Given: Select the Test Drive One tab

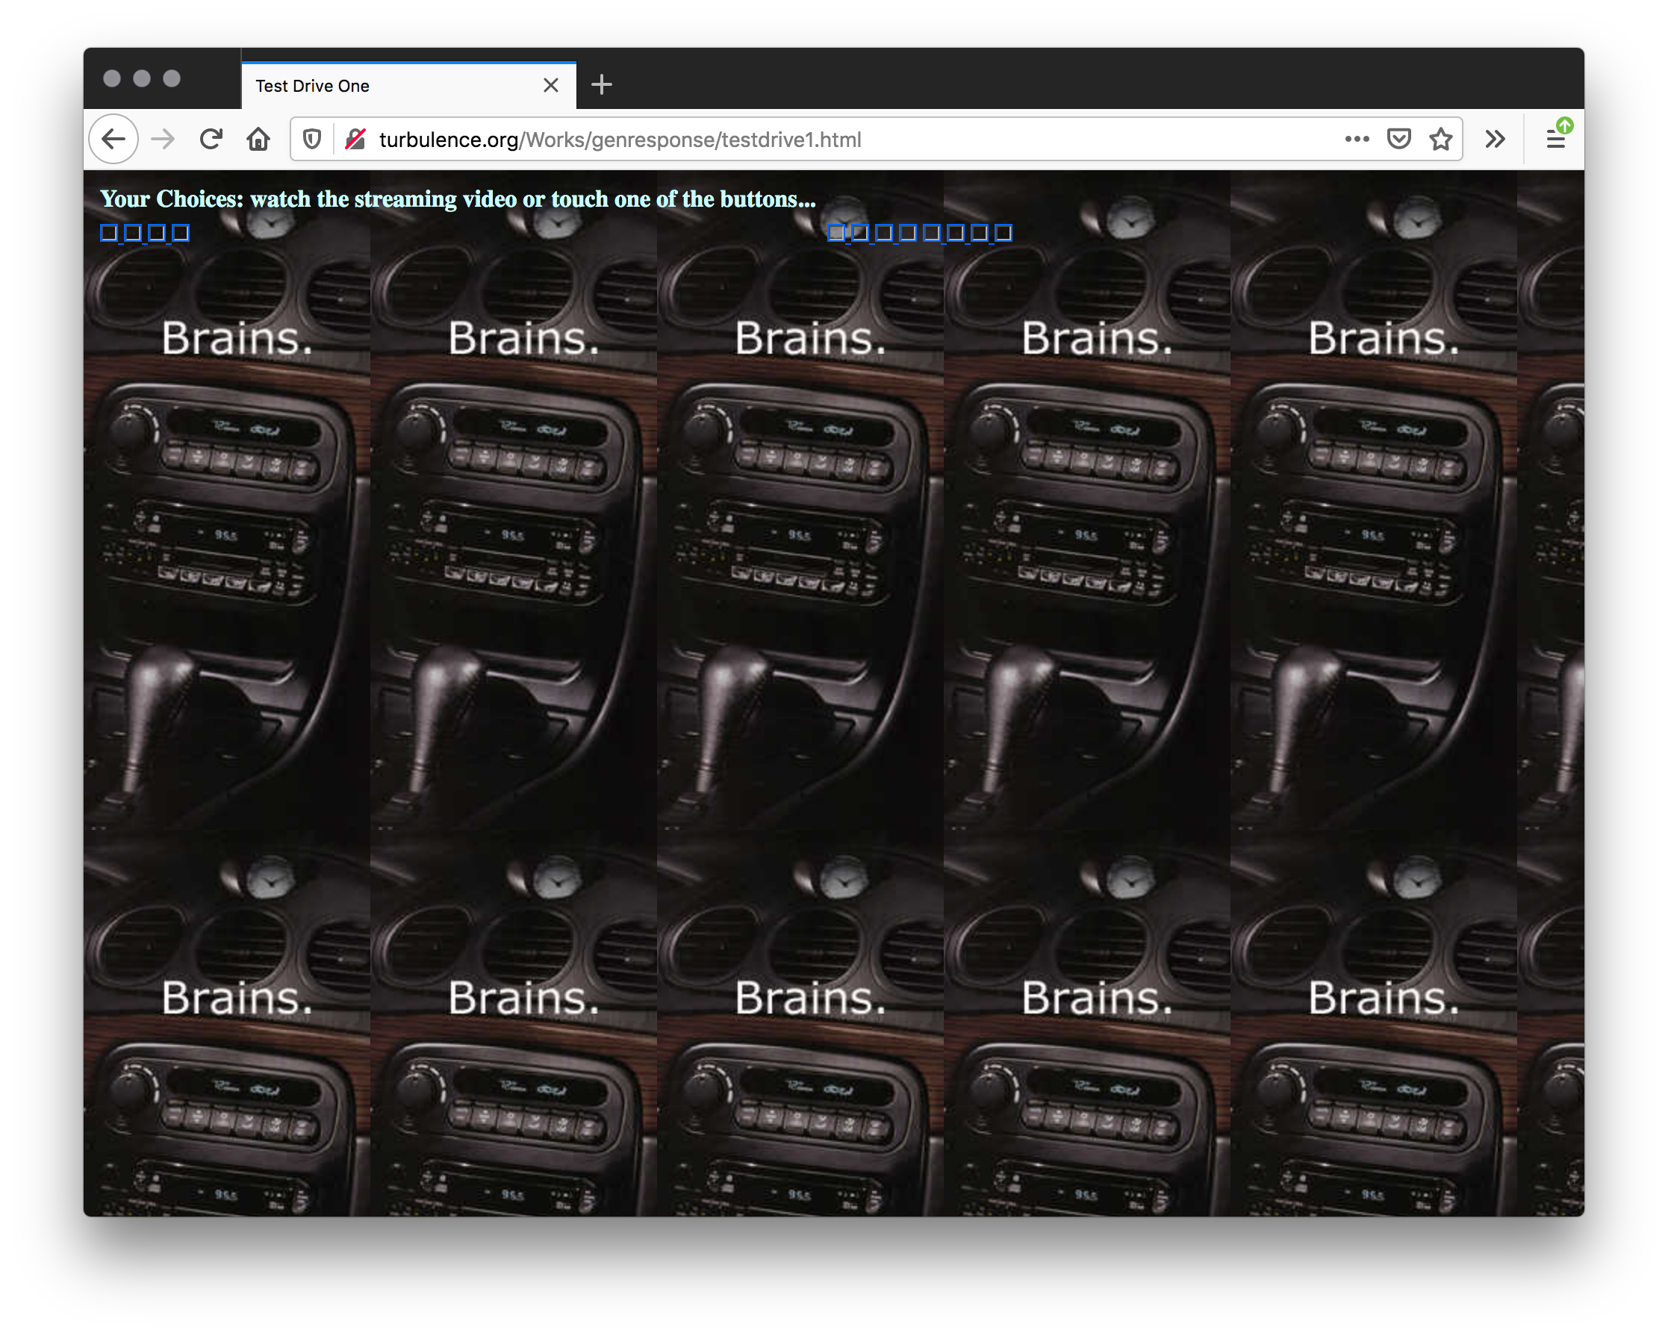Looking at the screenshot, I should coord(408,86).
